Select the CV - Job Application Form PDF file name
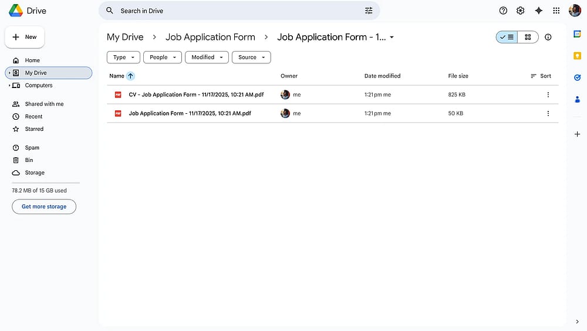 196,94
